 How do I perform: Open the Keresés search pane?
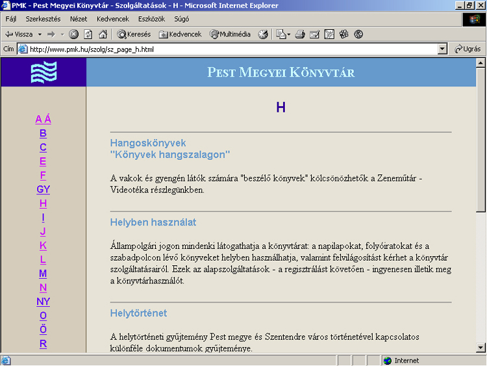point(134,34)
